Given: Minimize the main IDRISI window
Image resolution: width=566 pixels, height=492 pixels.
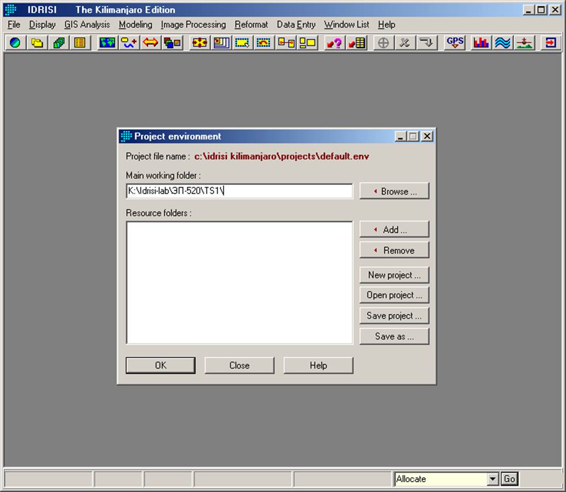Looking at the screenshot, I should (528, 10).
